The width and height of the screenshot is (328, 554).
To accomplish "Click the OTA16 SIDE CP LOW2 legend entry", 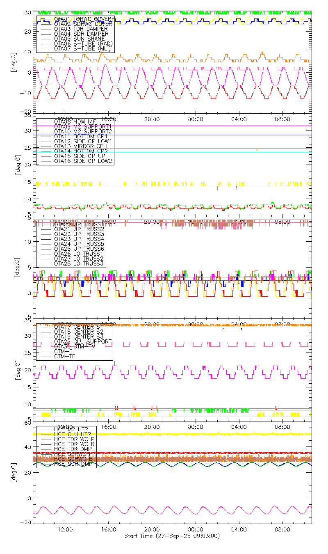I will pyautogui.click(x=83, y=161).
